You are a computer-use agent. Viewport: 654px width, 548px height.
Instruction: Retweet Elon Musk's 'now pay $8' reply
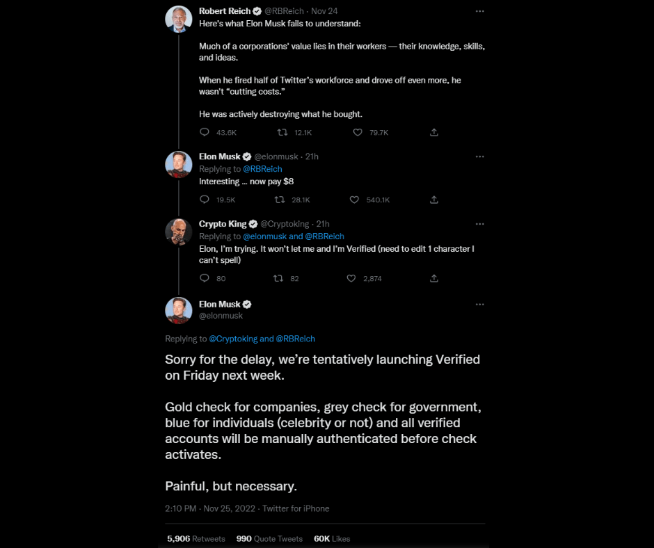(x=280, y=200)
